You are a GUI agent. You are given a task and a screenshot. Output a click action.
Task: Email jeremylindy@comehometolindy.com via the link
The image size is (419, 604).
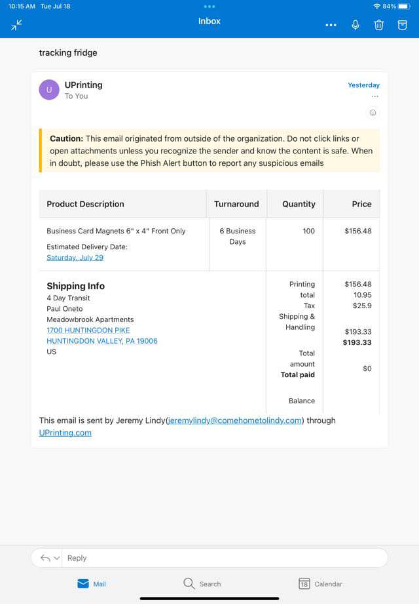(x=234, y=420)
